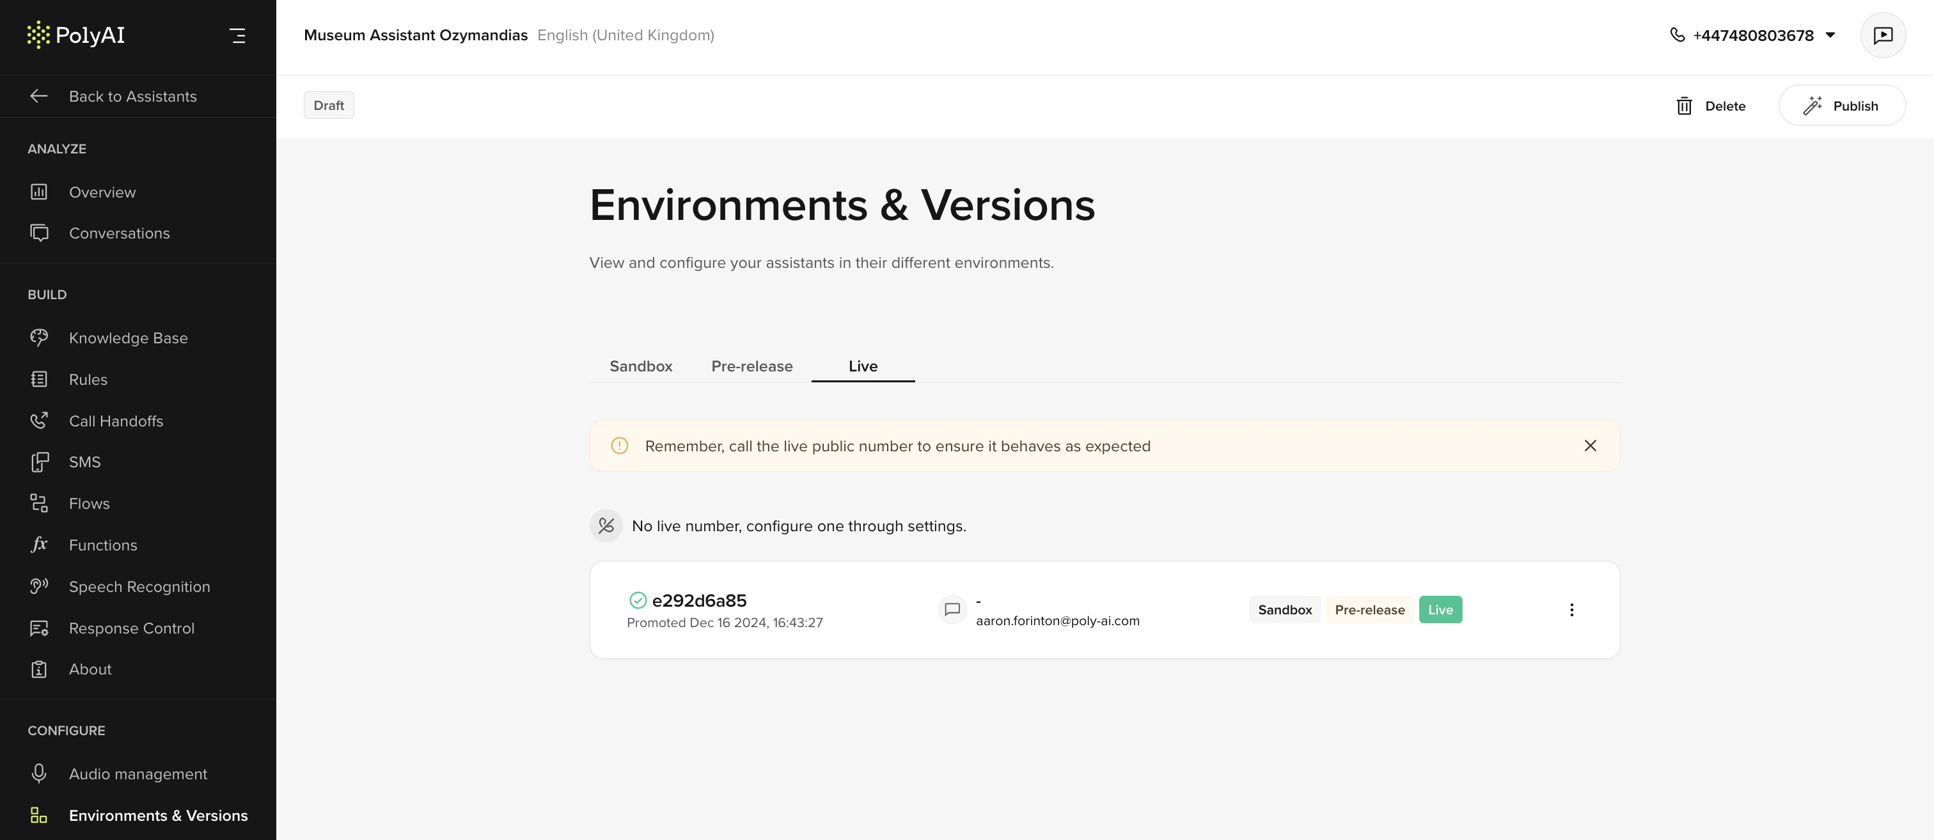Click the Speech Recognition ear icon
Image resolution: width=1934 pixels, height=840 pixels.
click(x=39, y=586)
